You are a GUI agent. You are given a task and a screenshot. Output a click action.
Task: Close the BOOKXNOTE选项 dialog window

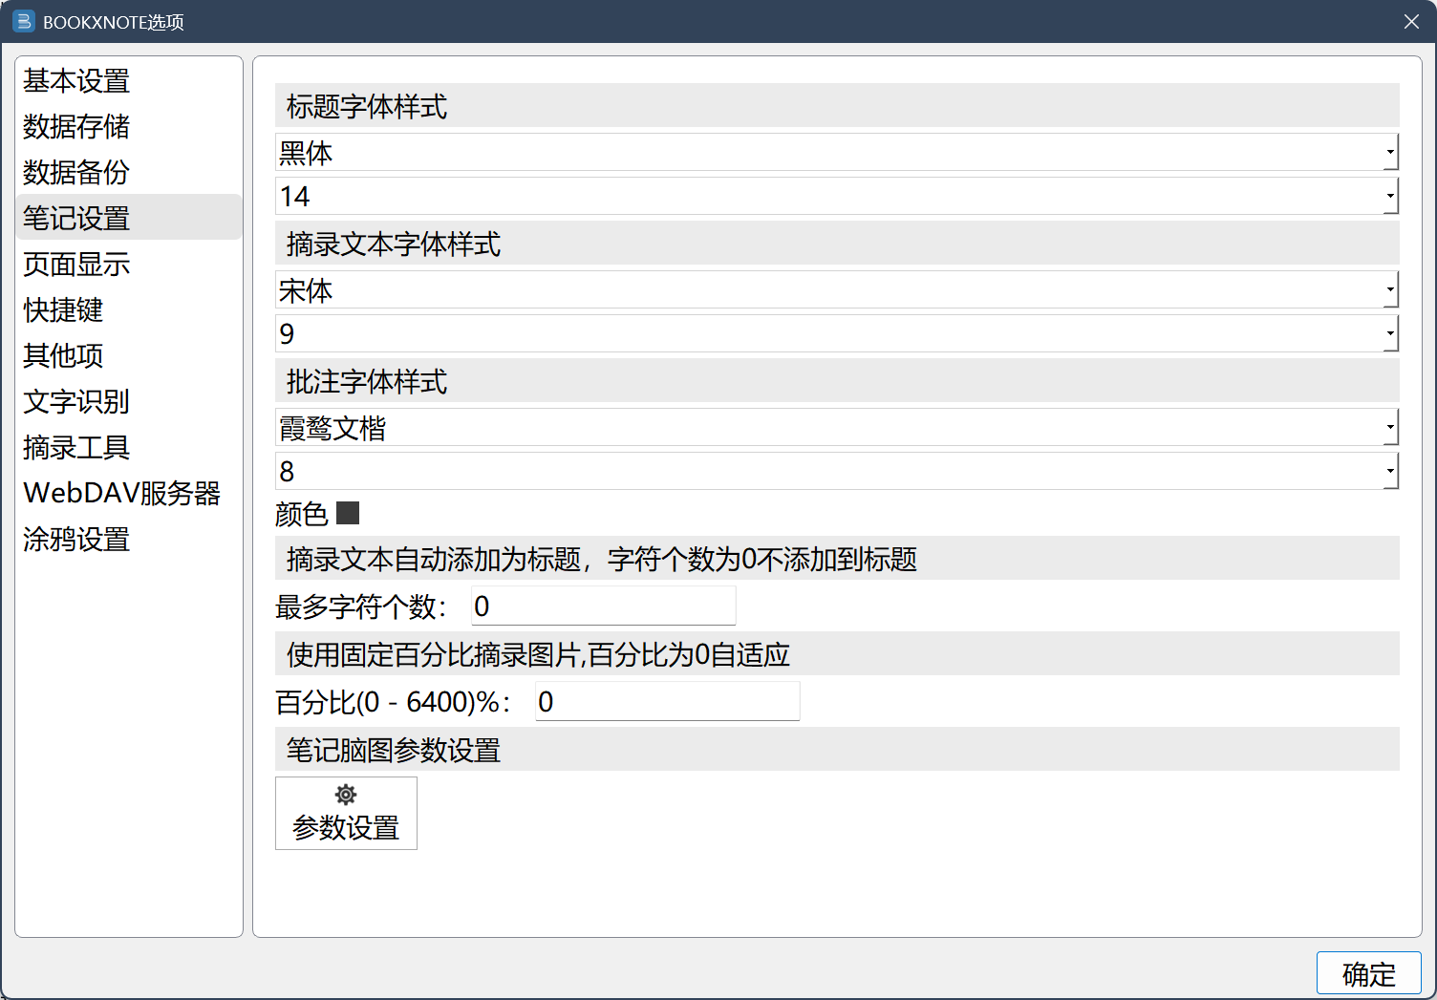(x=1411, y=21)
